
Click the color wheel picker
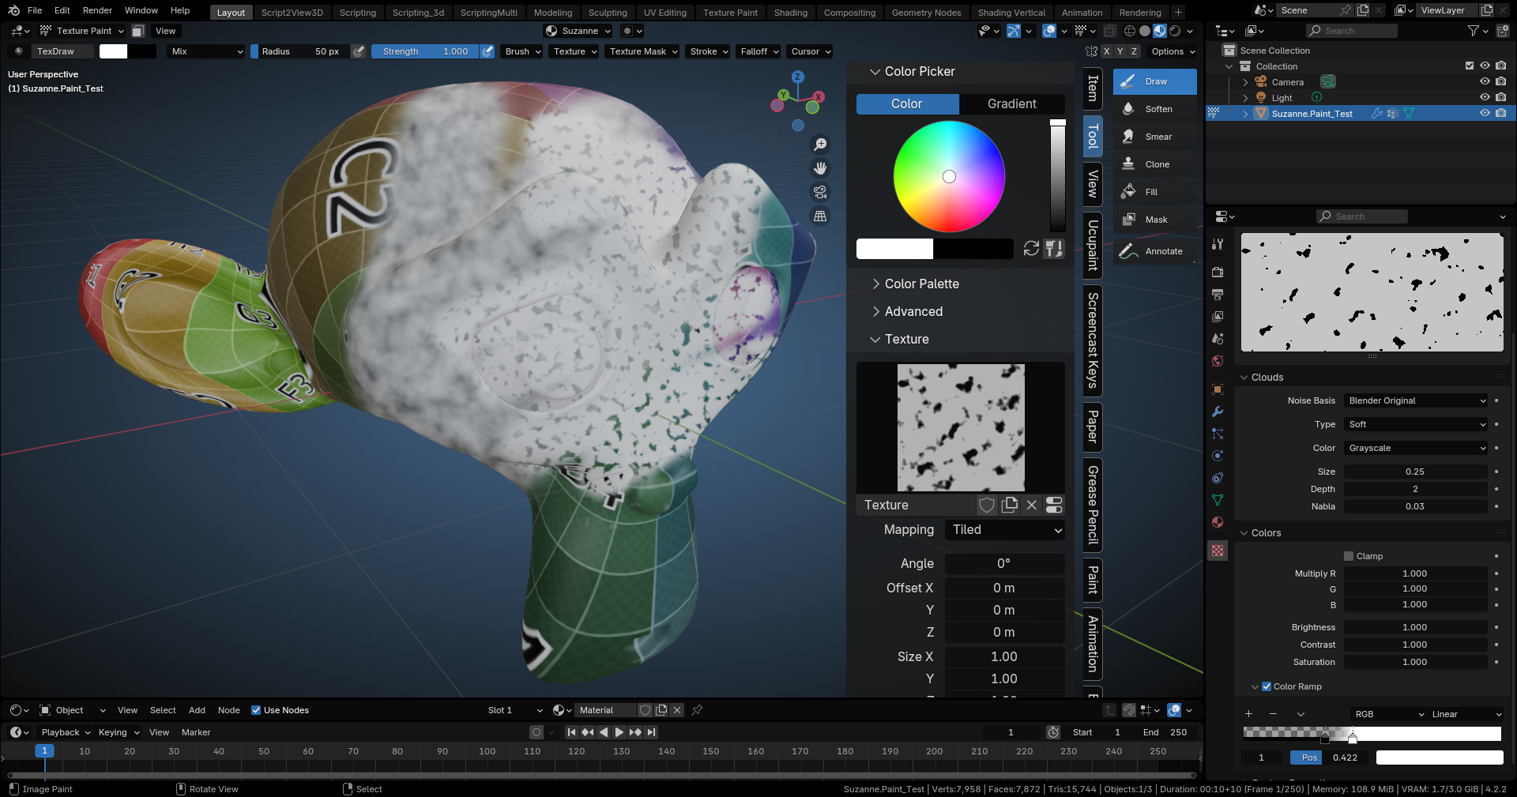coord(949,176)
